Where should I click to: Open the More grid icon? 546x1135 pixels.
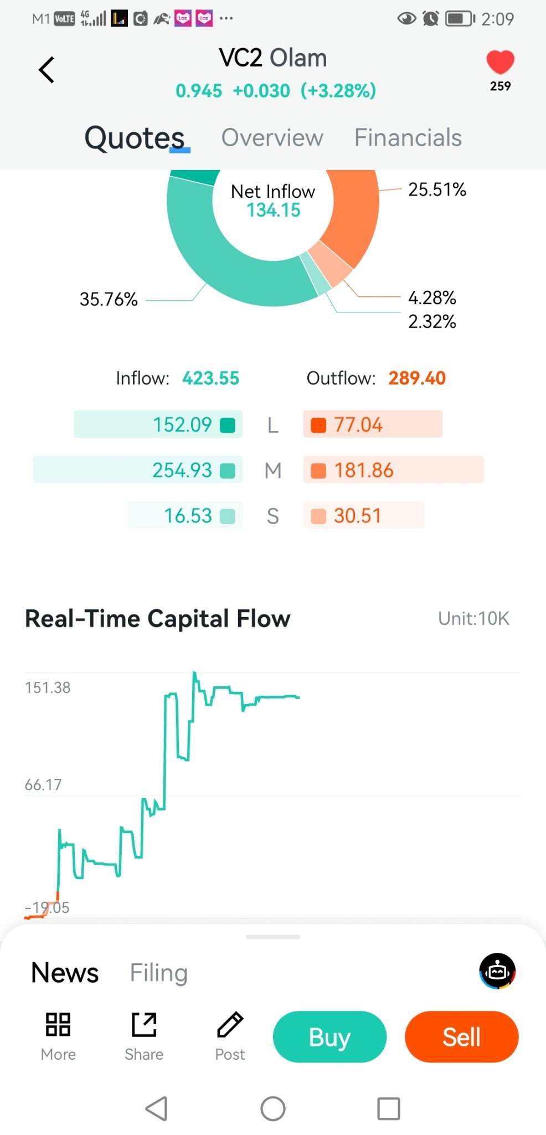pos(58,1024)
